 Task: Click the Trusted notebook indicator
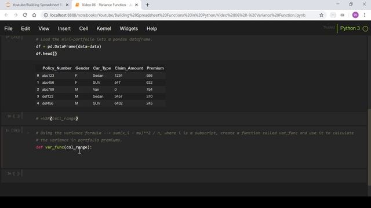tap(329, 28)
